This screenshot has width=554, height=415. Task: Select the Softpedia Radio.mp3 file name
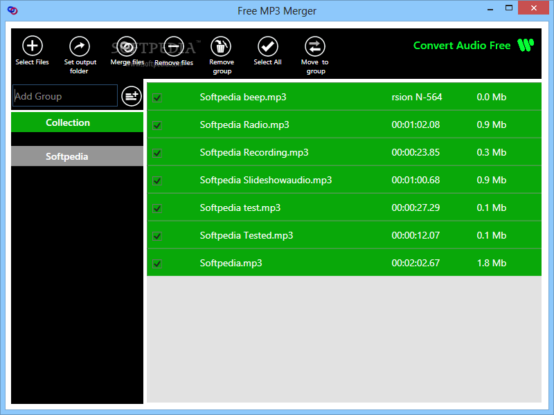pyautogui.click(x=244, y=124)
